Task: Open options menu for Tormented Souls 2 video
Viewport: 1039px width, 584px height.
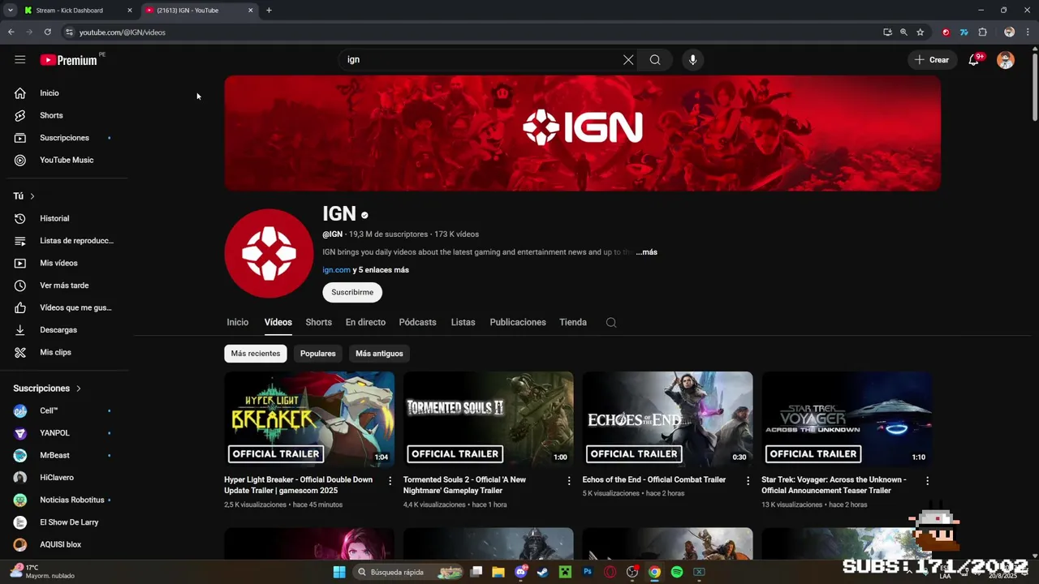Action: pos(569,481)
